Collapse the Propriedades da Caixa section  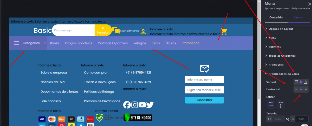(x=284, y=74)
